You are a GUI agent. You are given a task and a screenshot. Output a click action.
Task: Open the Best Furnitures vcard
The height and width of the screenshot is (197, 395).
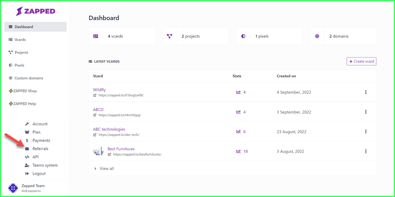click(x=121, y=149)
